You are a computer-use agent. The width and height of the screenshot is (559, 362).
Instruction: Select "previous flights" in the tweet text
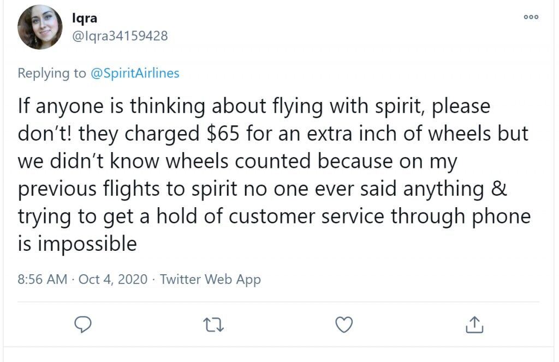click(x=88, y=189)
